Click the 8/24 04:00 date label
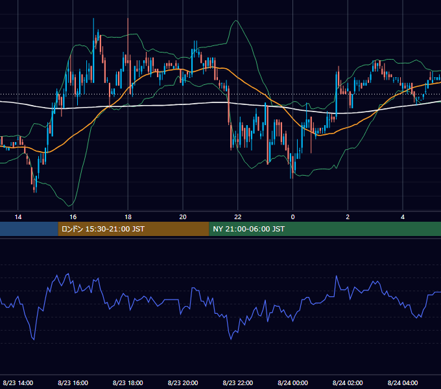 coord(403,383)
